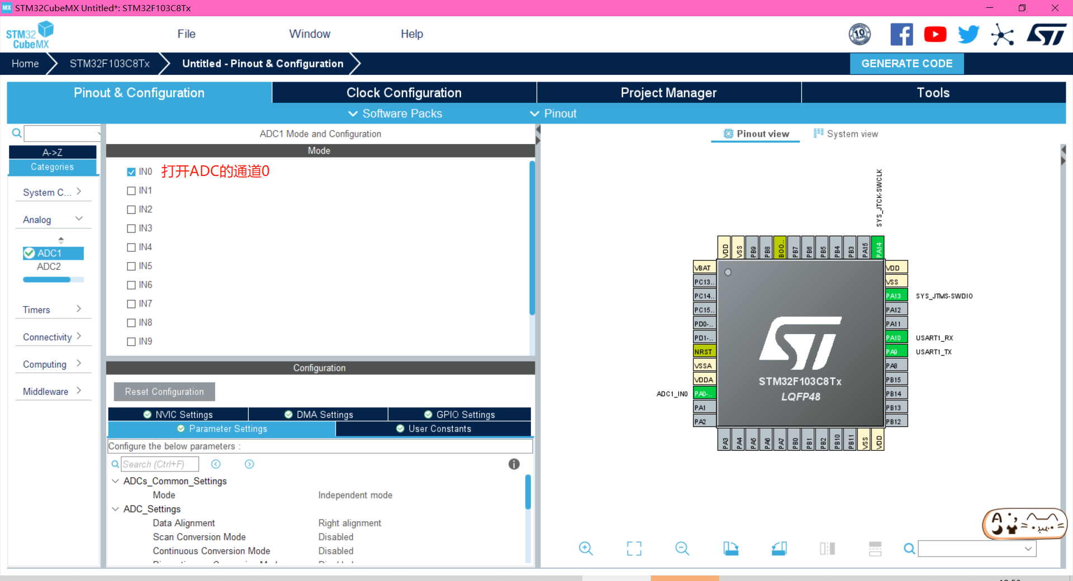Screen dimensions: 1073x581
Task: Enable the IN4 channel checkbox
Action: pos(131,247)
